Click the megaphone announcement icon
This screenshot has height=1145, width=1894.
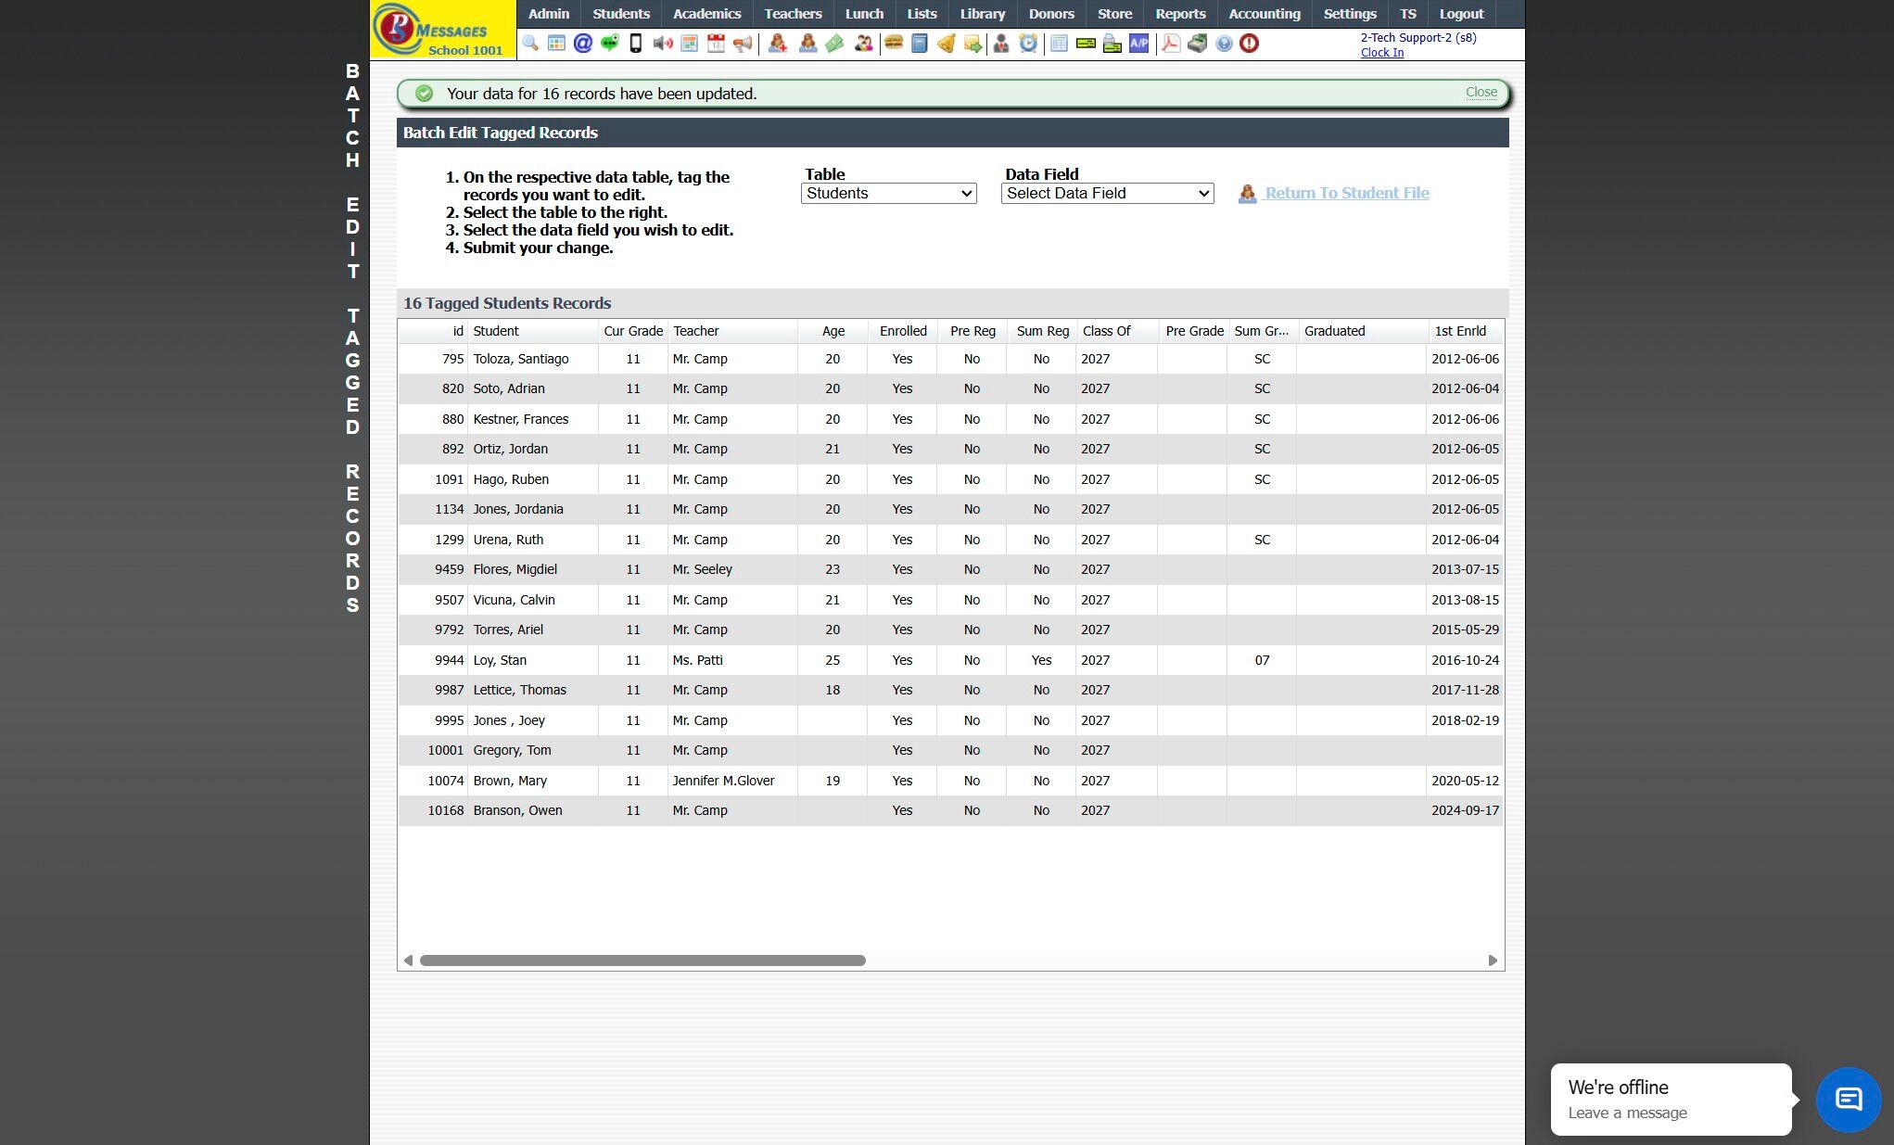pyautogui.click(x=743, y=44)
